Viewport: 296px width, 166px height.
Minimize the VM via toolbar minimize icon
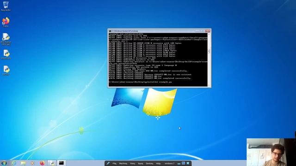179,164
